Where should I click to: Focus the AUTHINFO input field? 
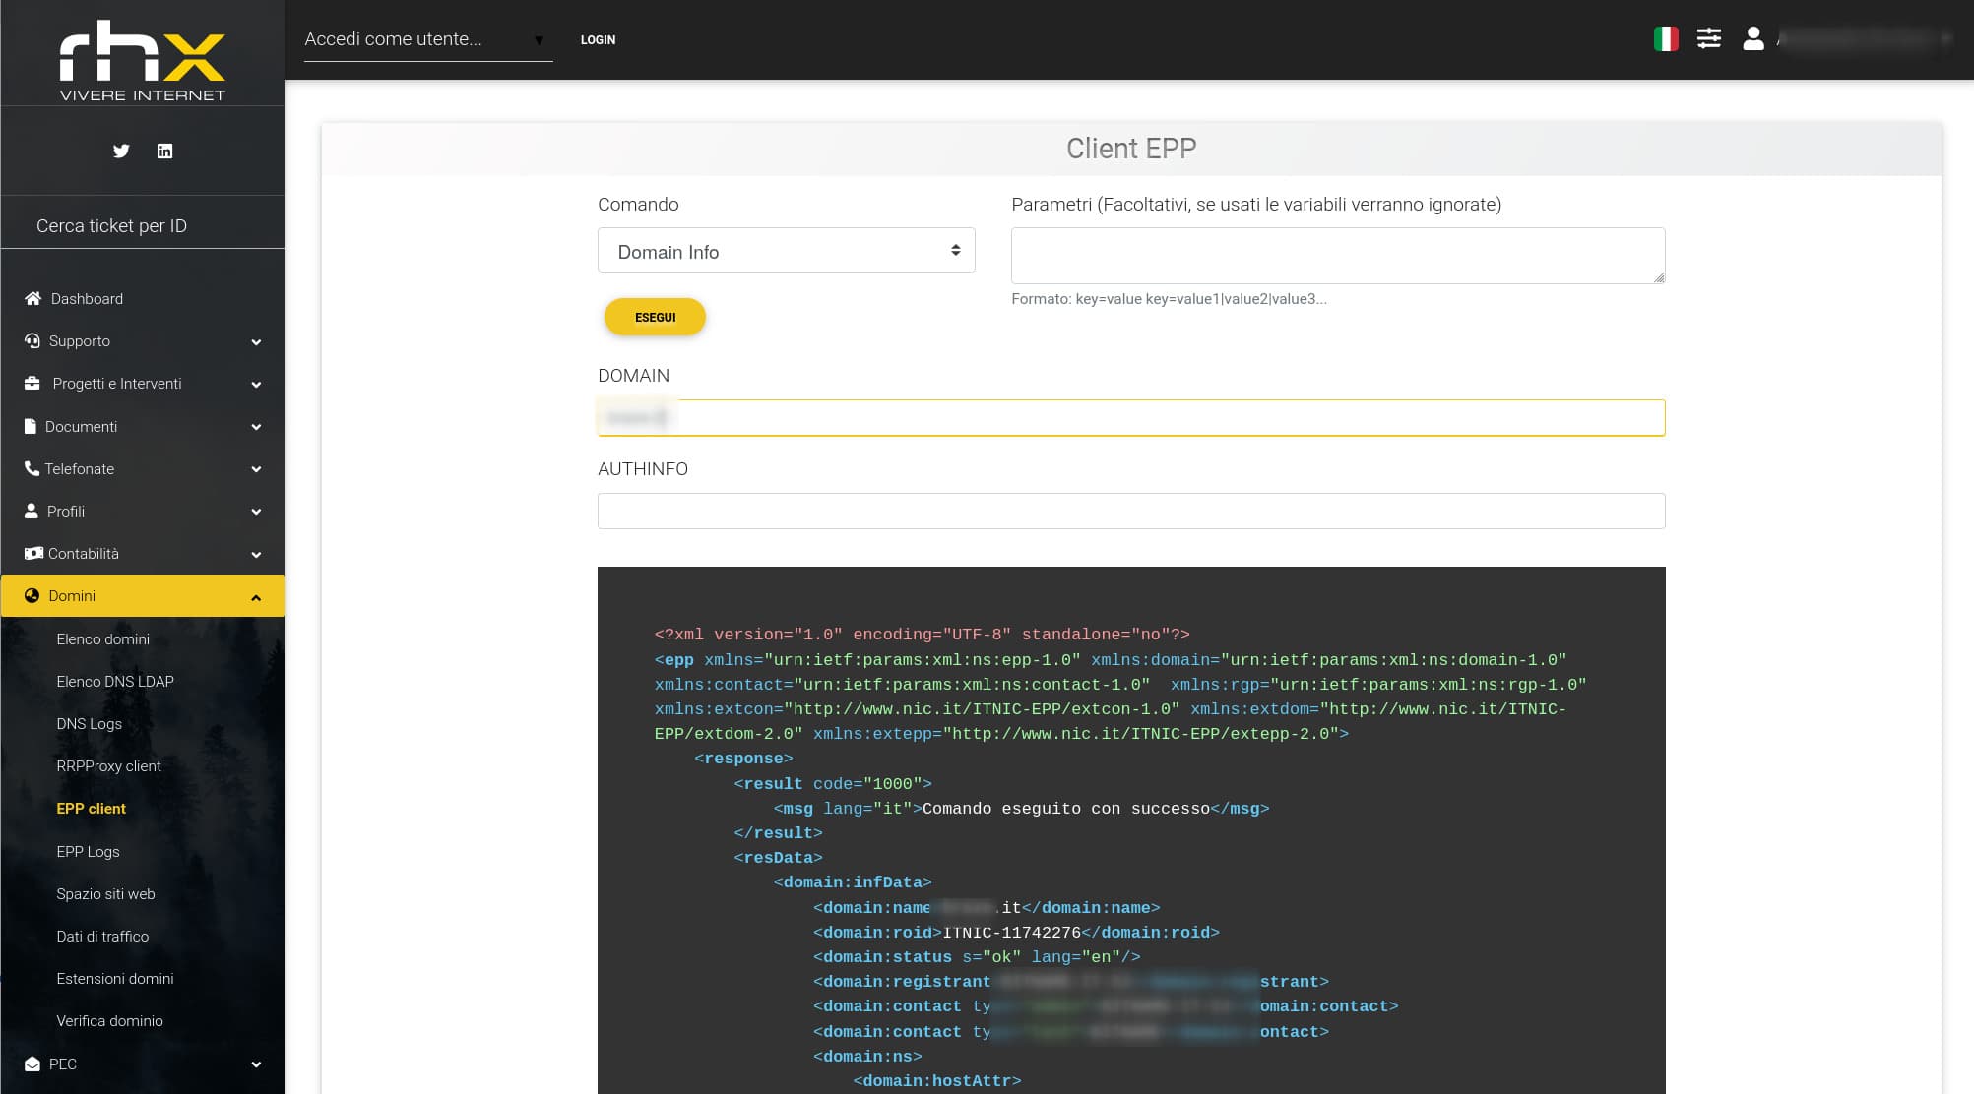1131,511
